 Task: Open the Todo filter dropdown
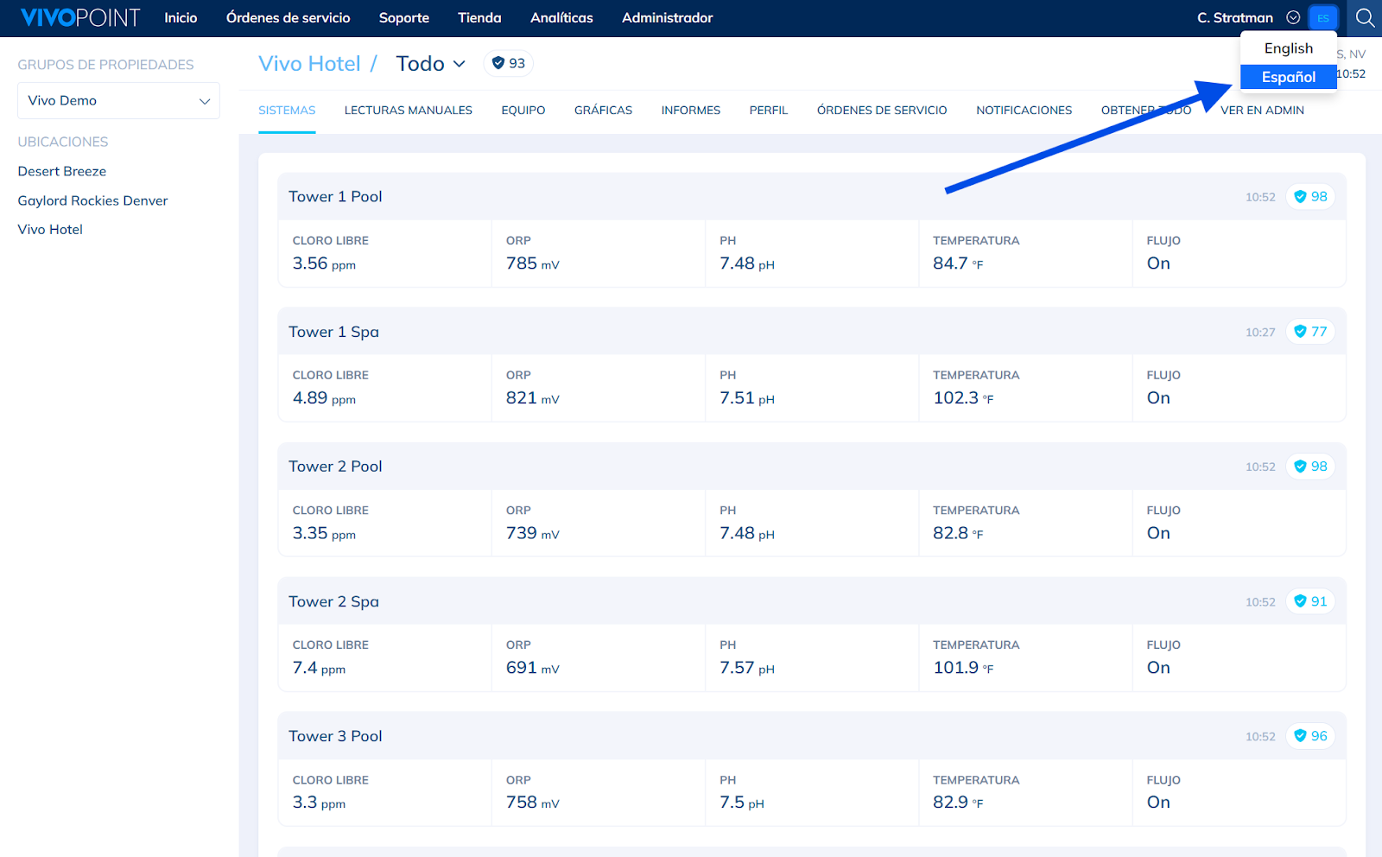click(x=429, y=63)
